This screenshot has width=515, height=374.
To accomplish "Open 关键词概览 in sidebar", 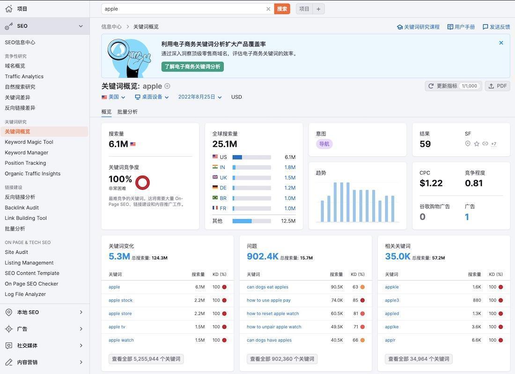I will [44, 131].
